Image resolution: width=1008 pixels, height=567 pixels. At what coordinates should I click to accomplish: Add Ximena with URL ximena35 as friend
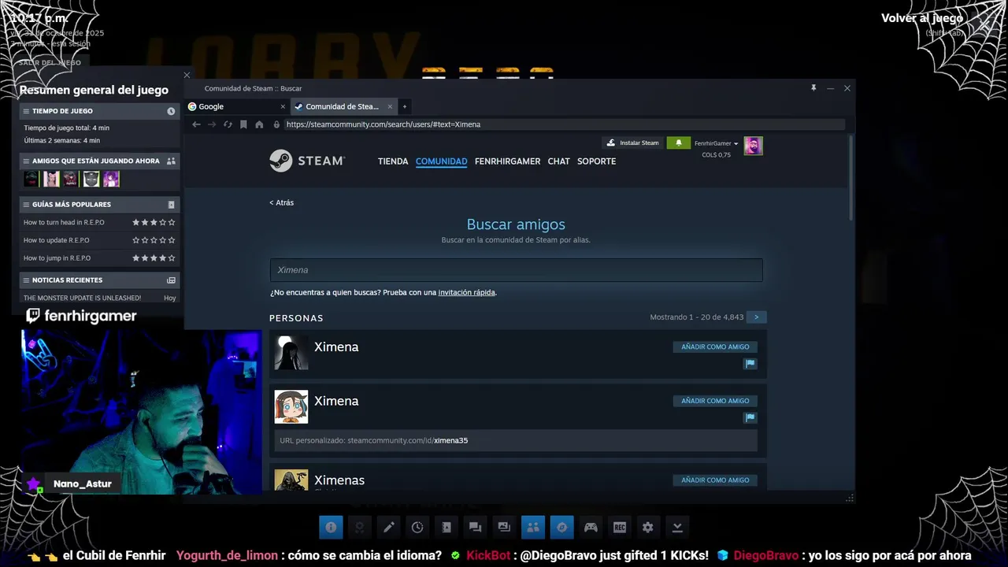715,401
